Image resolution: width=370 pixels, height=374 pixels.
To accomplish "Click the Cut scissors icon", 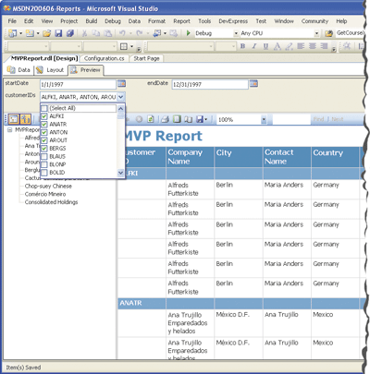I will (x=84, y=33).
